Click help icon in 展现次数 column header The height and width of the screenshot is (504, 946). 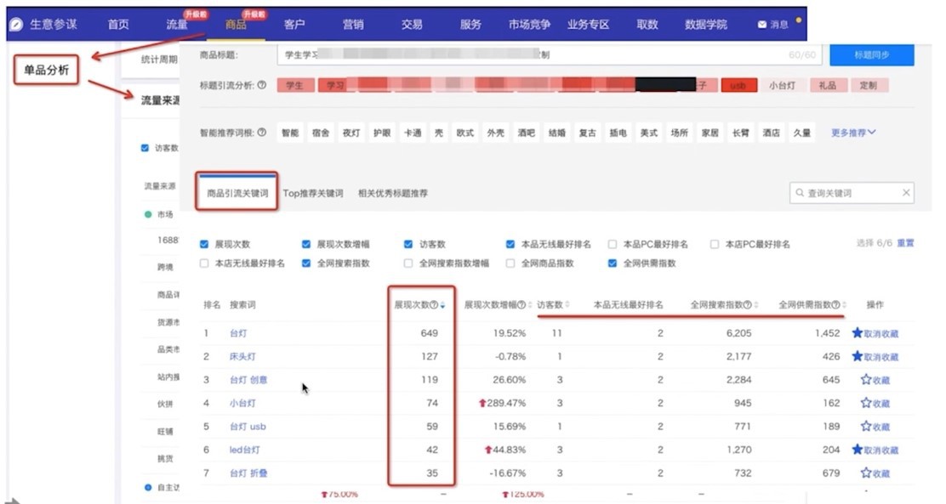pos(434,305)
